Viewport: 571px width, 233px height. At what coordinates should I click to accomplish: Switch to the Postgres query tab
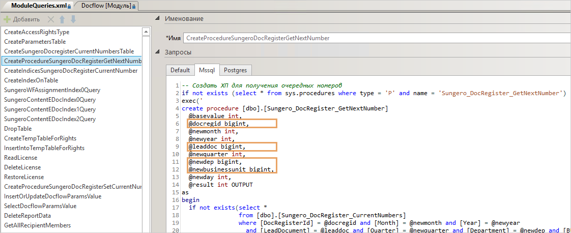click(x=235, y=70)
